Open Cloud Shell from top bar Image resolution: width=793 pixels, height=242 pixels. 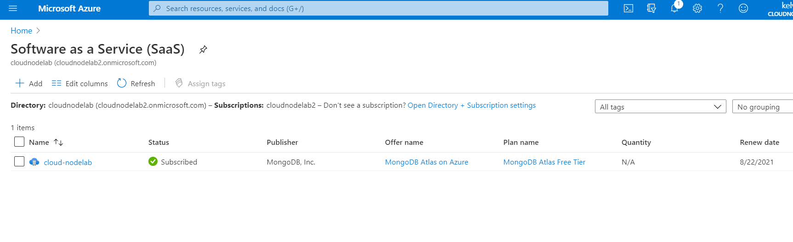629,8
